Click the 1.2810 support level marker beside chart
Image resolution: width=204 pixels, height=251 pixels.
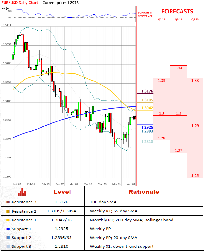[x=147, y=142]
